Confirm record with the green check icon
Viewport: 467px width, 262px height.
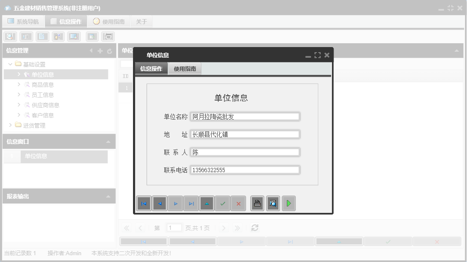[x=223, y=203]
